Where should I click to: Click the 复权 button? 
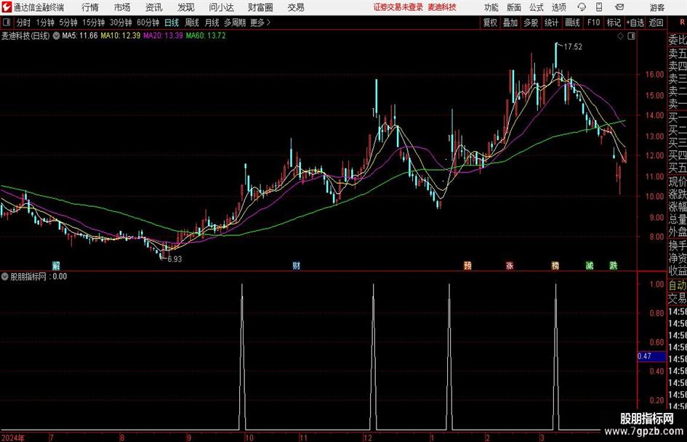[490, 22]
